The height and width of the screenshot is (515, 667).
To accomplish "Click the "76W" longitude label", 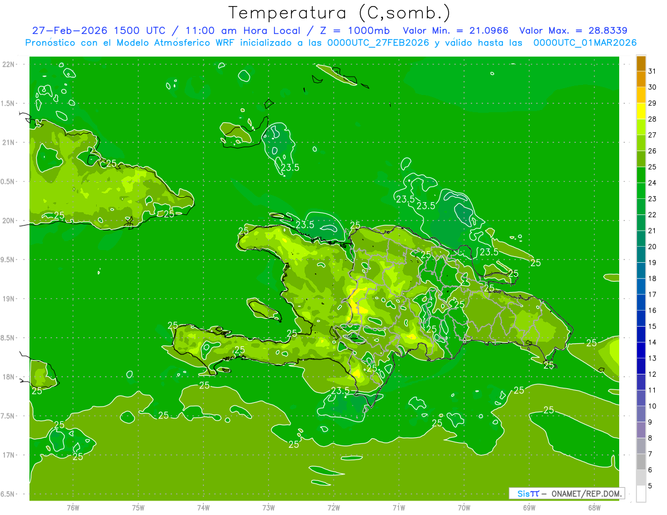I will [x=73, y=507].
